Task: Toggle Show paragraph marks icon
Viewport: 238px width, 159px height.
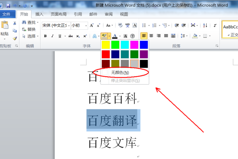Action: pyautogui.click(x=215, y=25)
